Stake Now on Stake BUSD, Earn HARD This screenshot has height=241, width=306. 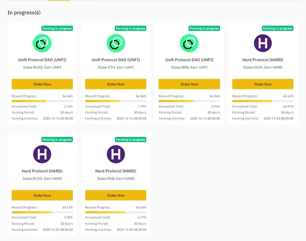42,195
